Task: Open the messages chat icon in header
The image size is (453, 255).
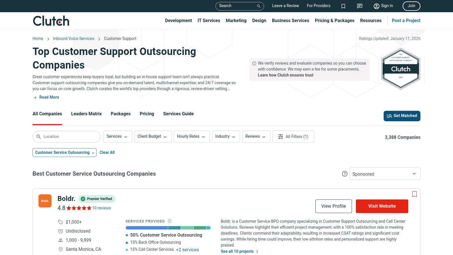Action: pos(360,6)
